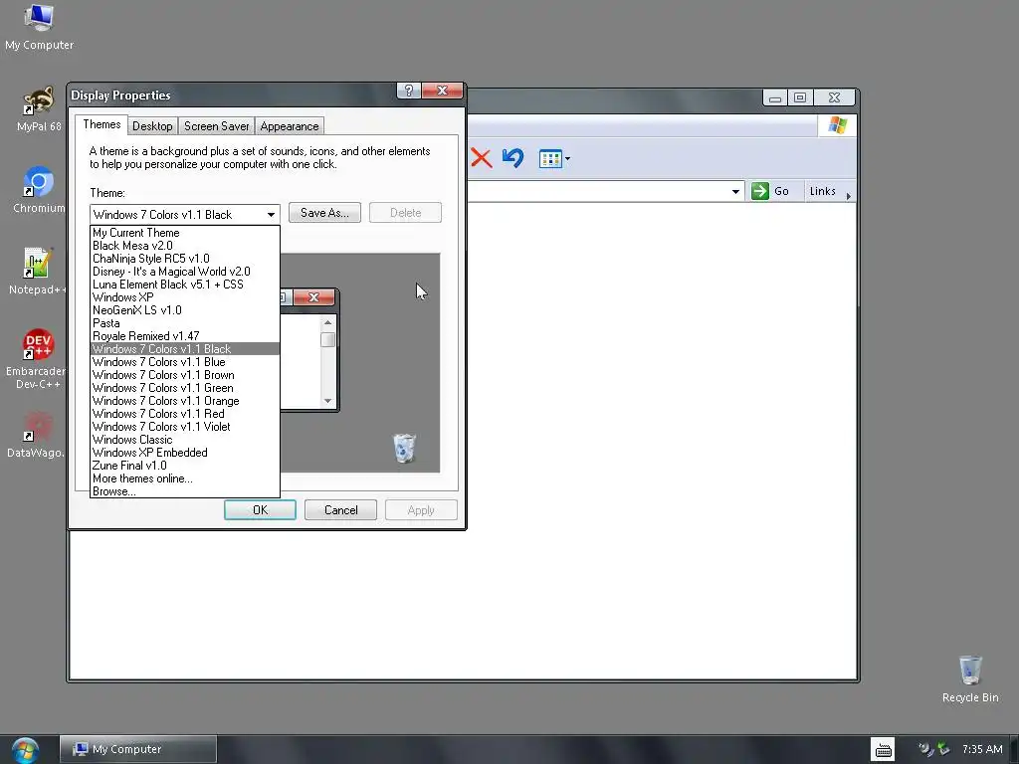Choose Black Mesa v2.0 theme

184,246
